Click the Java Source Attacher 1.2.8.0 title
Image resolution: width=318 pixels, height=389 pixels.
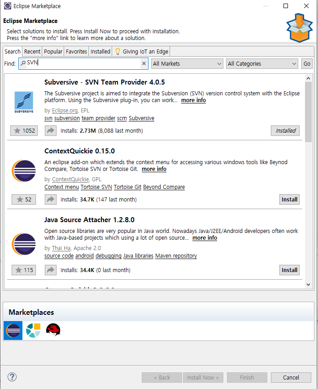[89, 219]
